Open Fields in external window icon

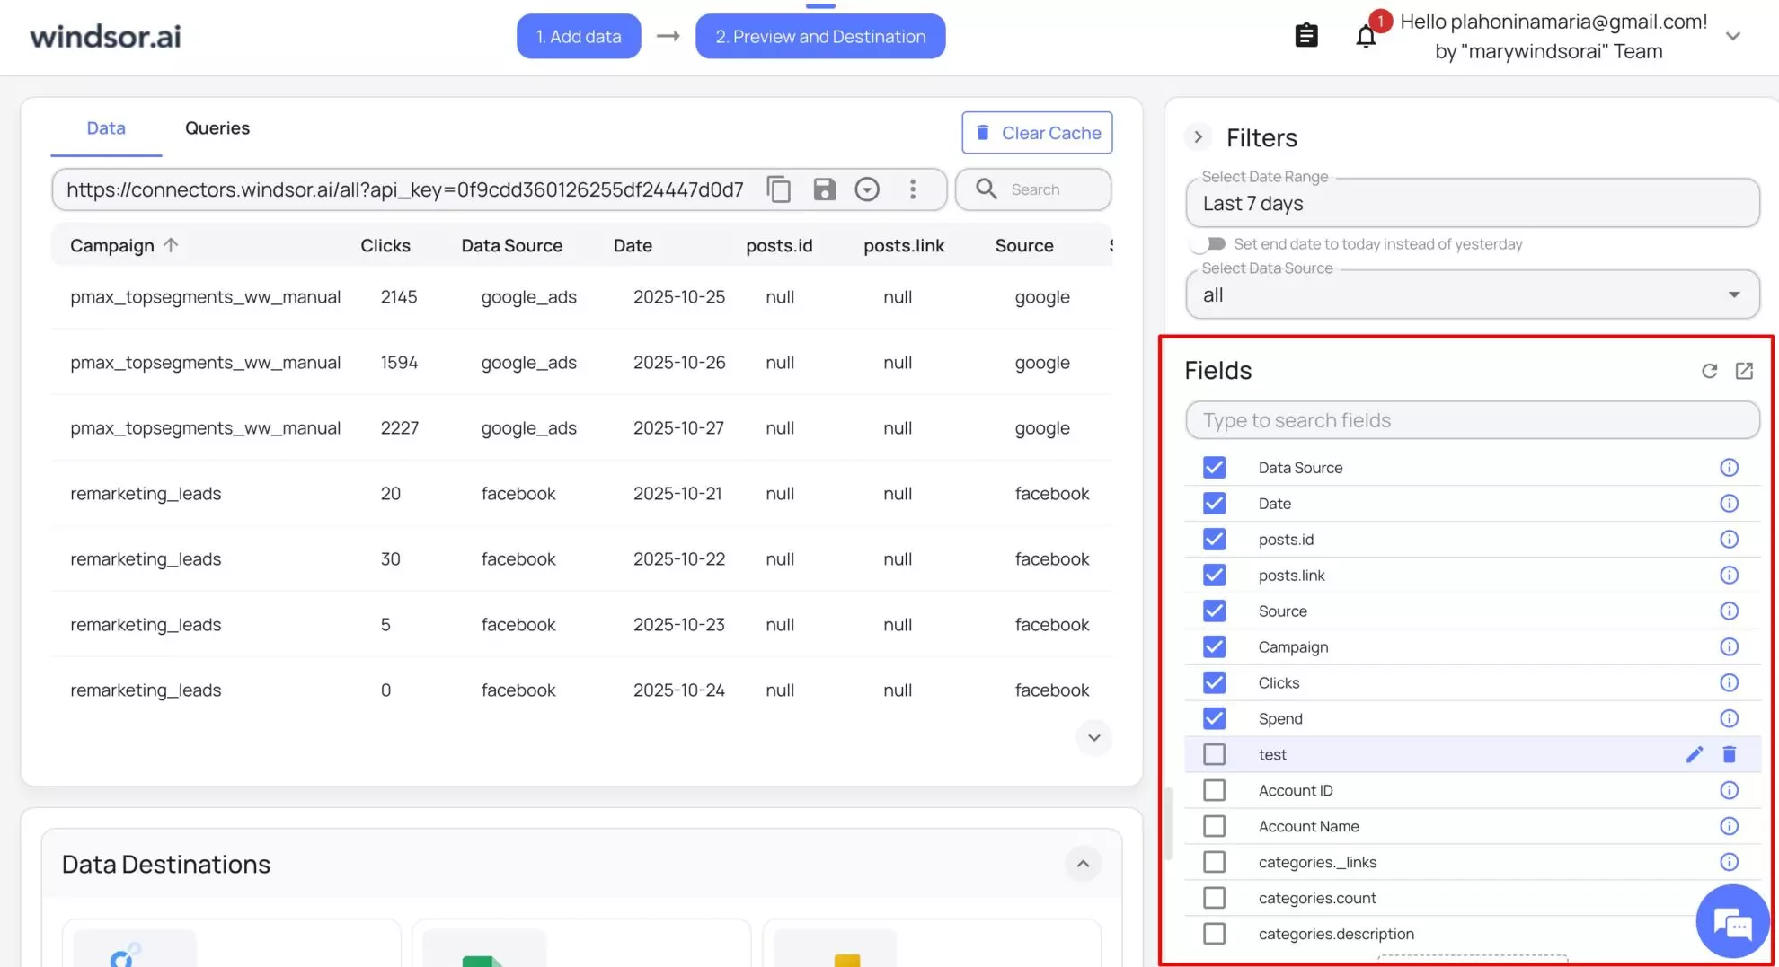pos(1744,371)
